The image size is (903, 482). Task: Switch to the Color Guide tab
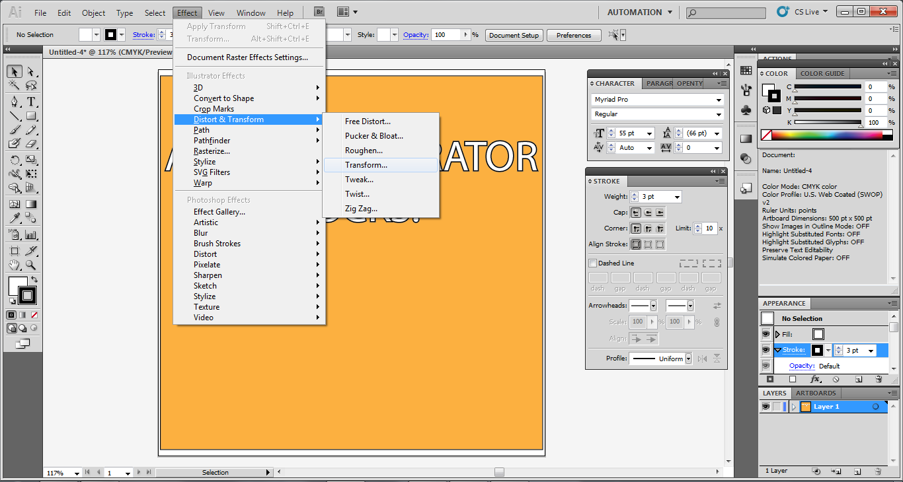822,73
